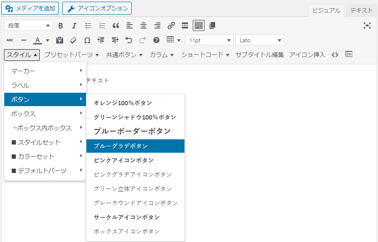This screenshot has width=378, height=242.
Task: Click the undo arrow
Action: [128, 40]
